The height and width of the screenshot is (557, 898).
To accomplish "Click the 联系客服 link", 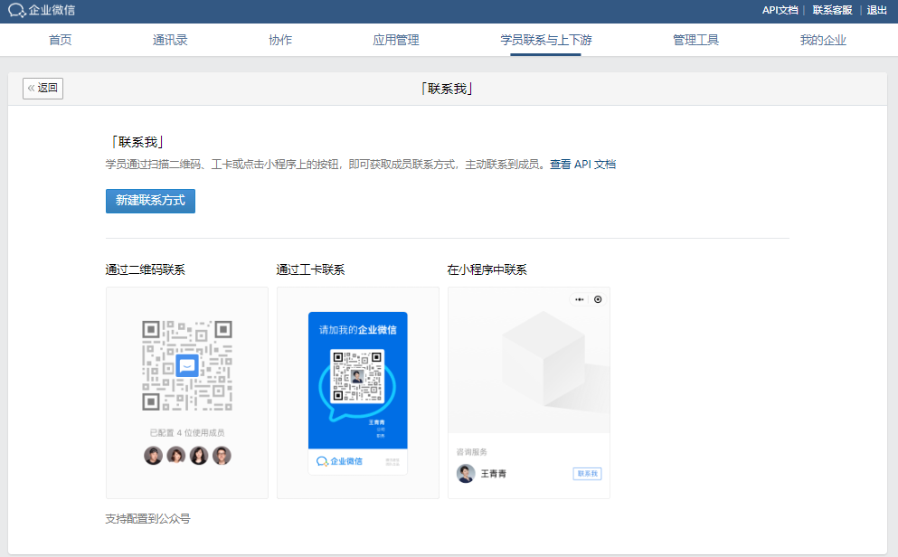I will click(832, 10).
